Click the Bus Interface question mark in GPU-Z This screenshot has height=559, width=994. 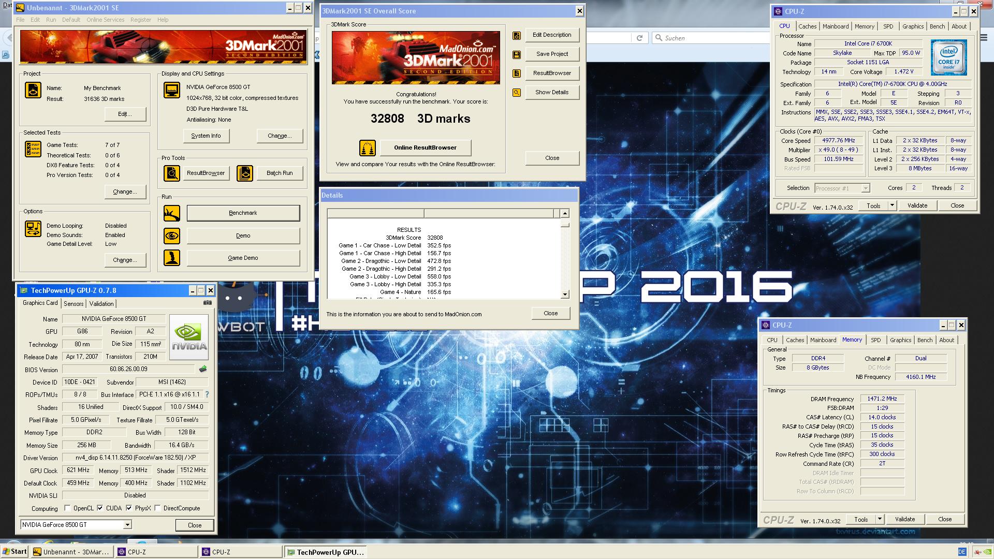point(207,394)
